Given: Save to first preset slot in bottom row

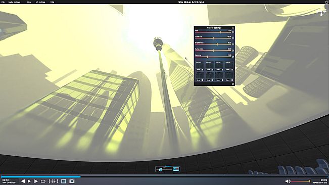Looking at the screenshot, I should tap(198, 80).
